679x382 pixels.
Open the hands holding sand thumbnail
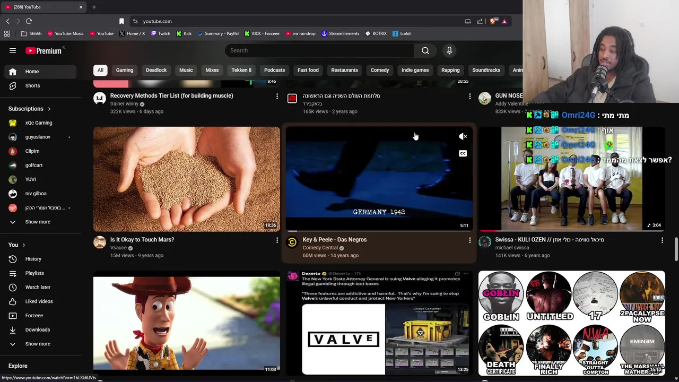pos(187,179)
